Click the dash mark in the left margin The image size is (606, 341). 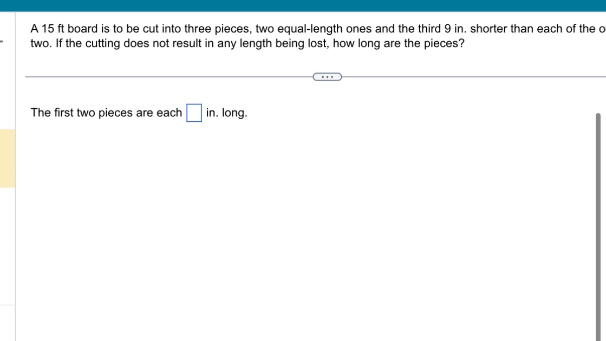[x=3, y=42]
